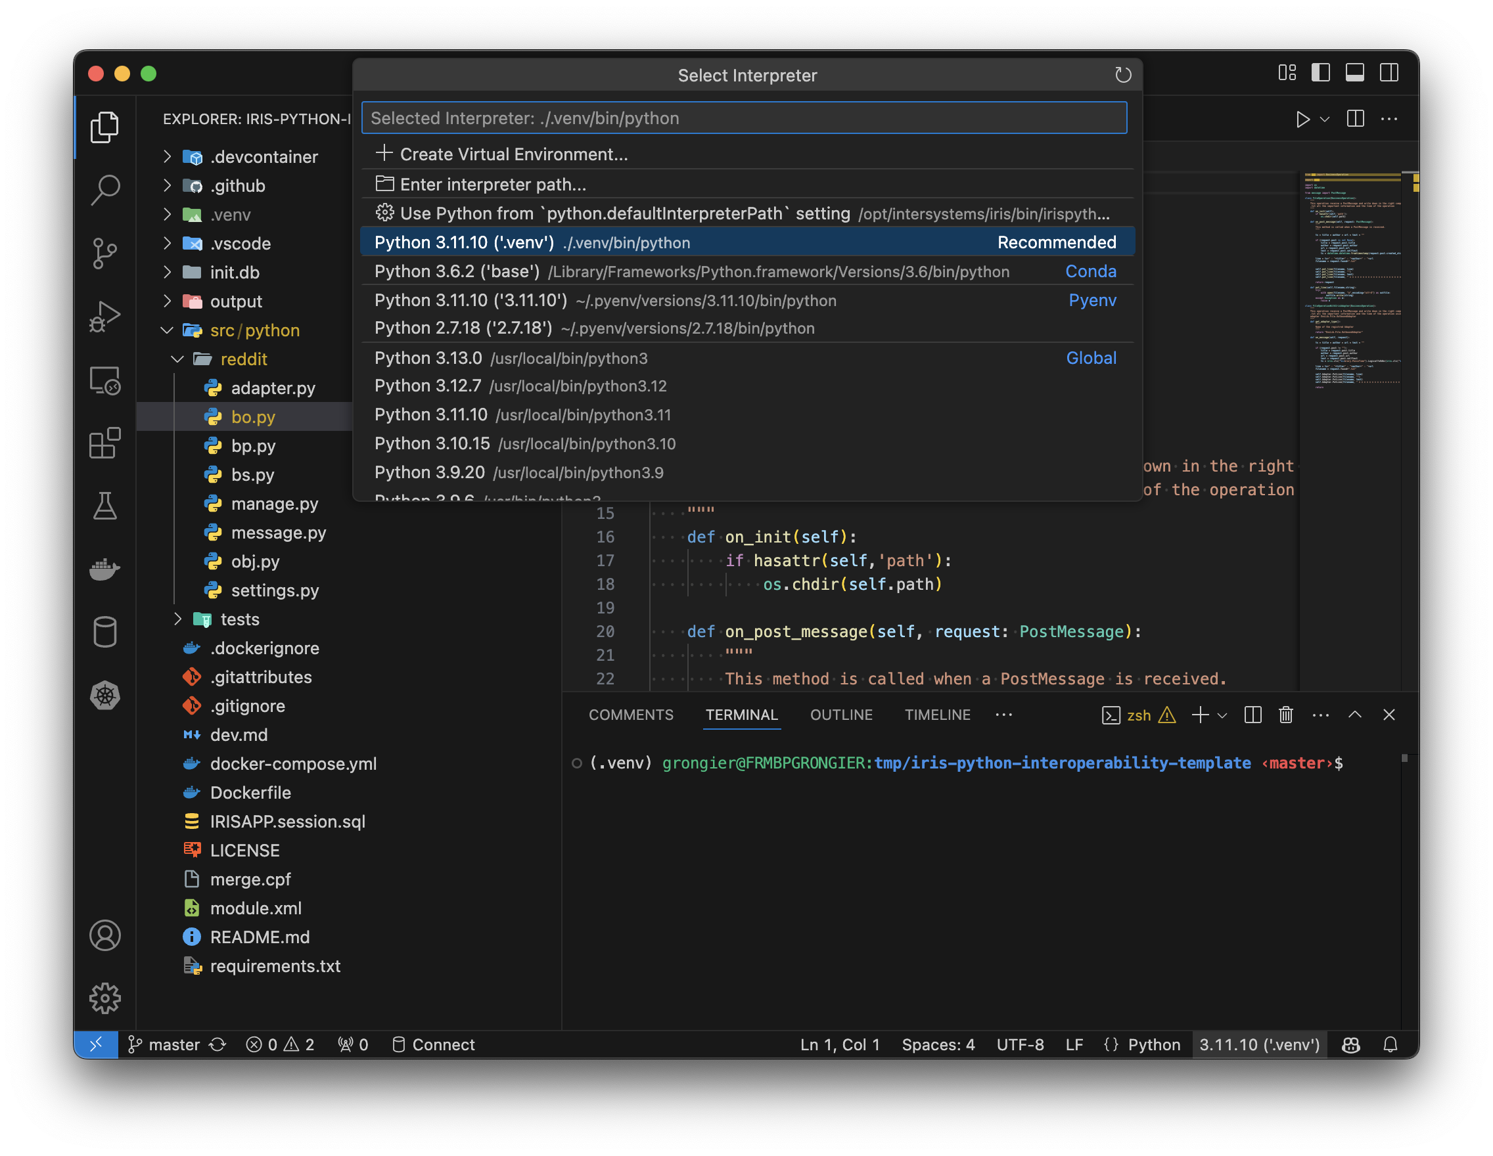Image resolution: width=1493 pixels, height=1156 pixels.
Task: Switch to the OUTLINE panel tab
Action: point(841,715)
